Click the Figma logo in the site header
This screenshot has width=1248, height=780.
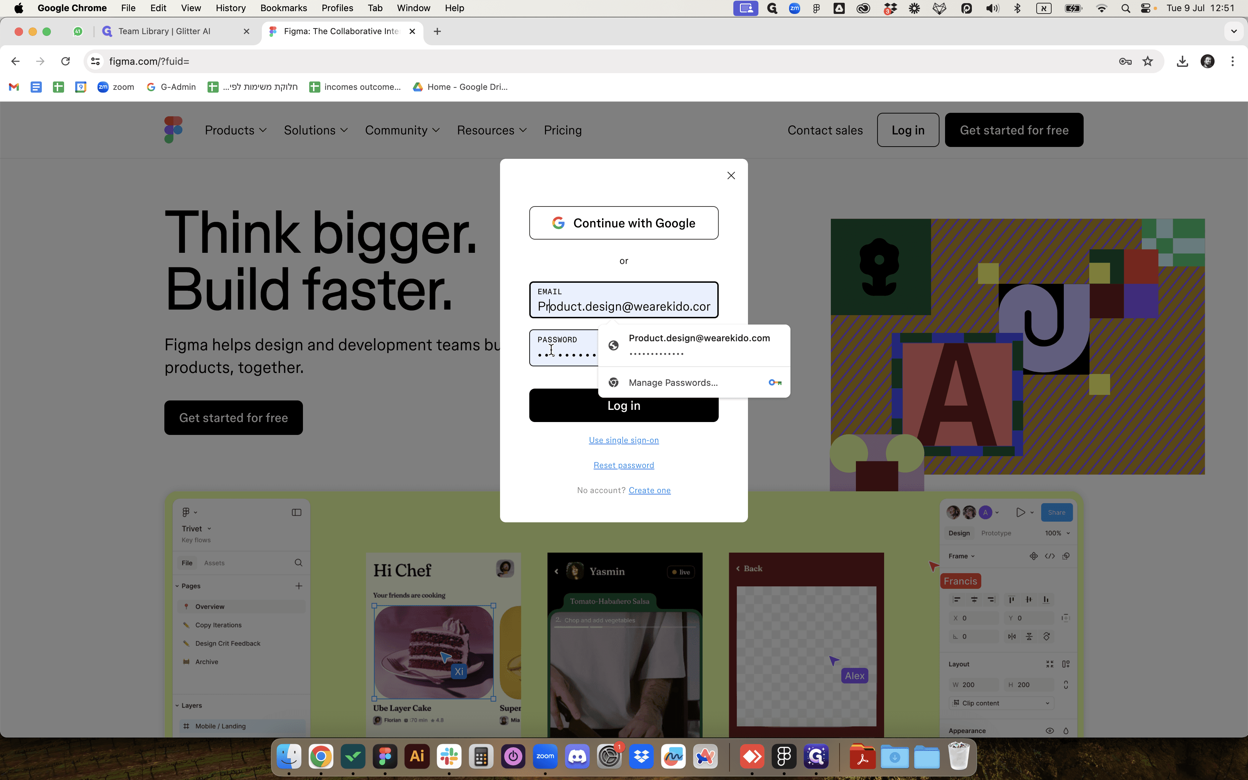point(173,130)
